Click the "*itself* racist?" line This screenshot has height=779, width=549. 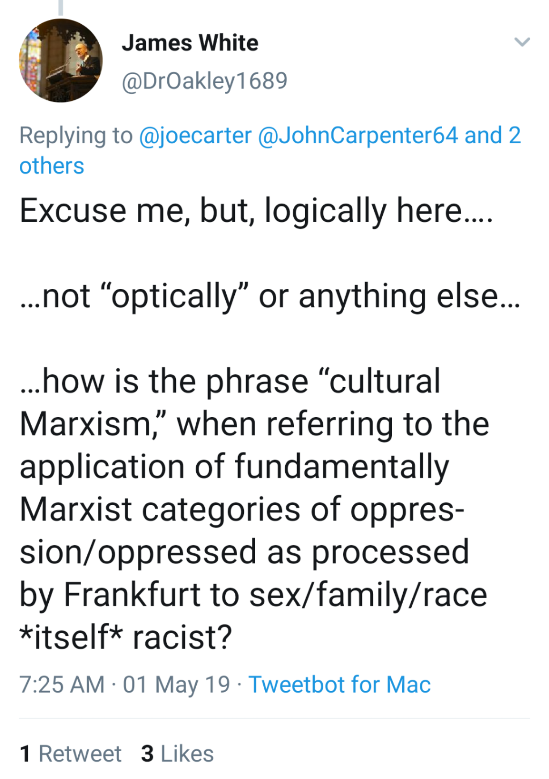tap(126, 637)
